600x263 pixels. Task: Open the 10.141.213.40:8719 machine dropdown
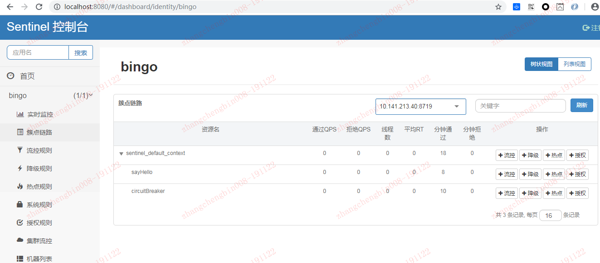(420, 107)
